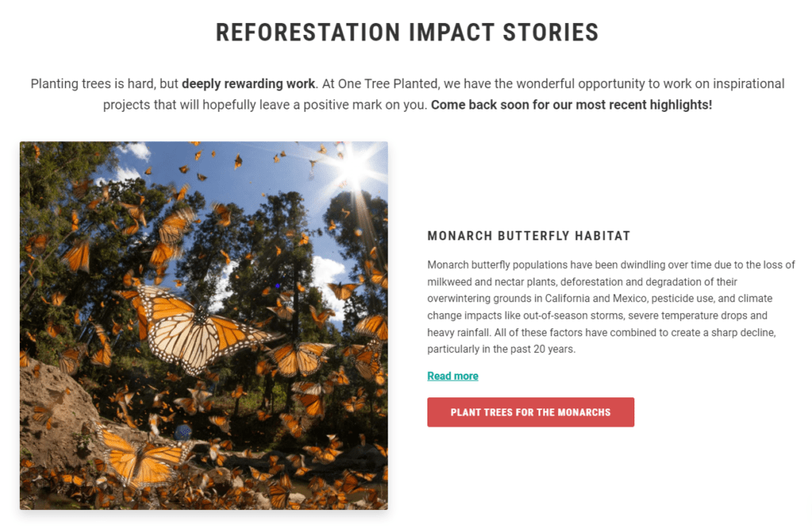Click the dirt mound in the photo
The image size is (812, 529).
(x=57, y=409)
